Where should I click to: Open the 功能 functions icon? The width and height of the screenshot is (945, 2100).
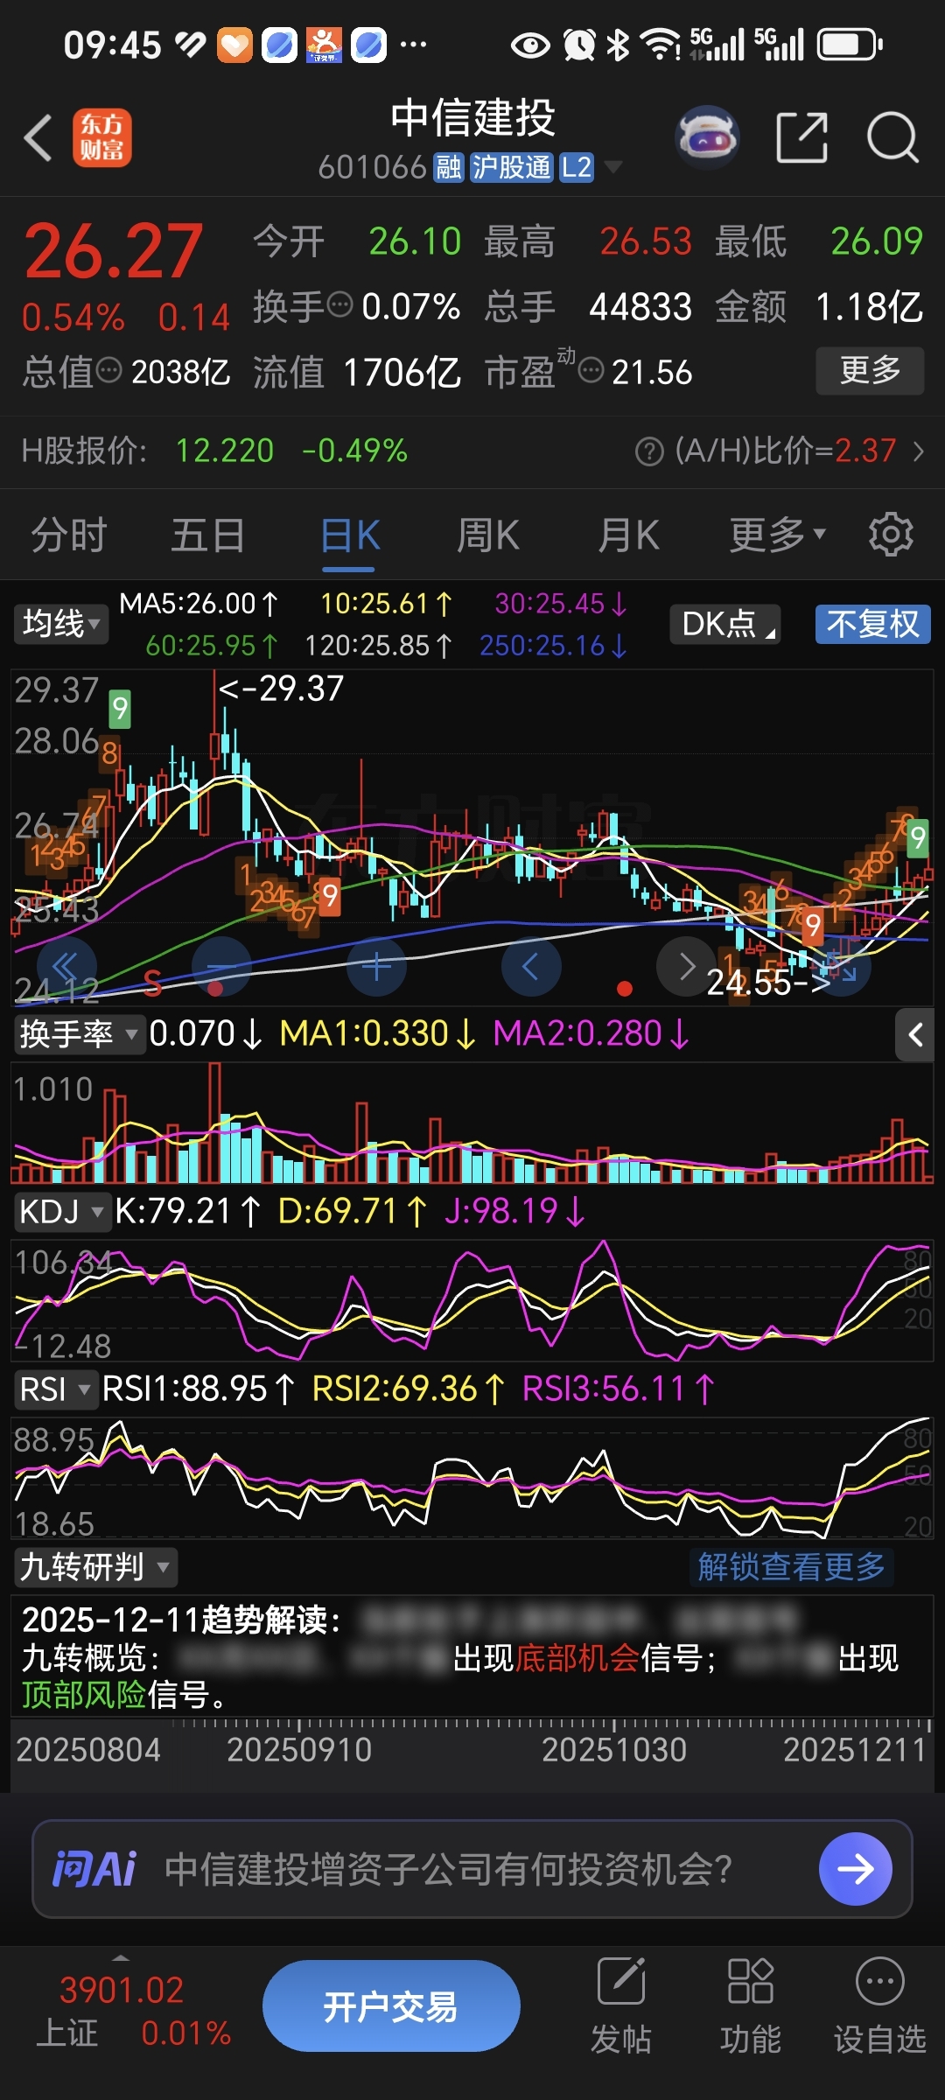750,2005
